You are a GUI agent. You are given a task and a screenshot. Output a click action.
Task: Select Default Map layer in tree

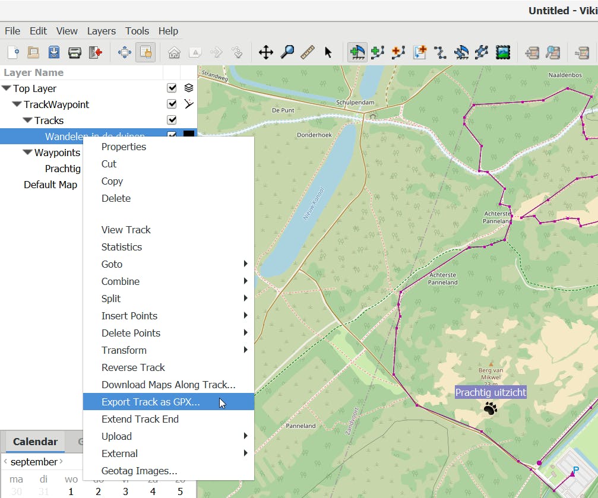tap(50, 185)
